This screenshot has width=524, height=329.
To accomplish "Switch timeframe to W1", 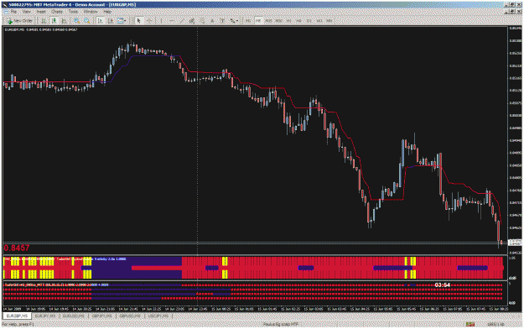I will click(319, 21).
